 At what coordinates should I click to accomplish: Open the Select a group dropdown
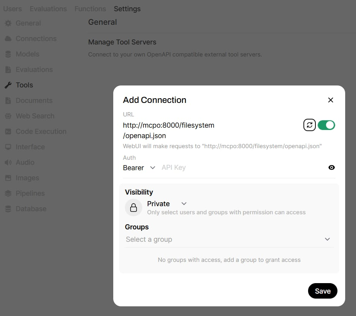[x=228, y=239]
